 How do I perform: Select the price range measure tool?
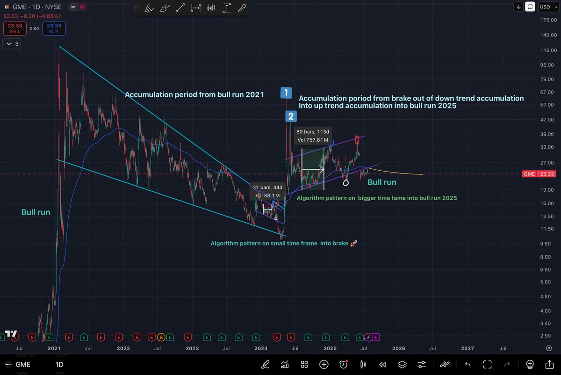[x=227, y=8]
